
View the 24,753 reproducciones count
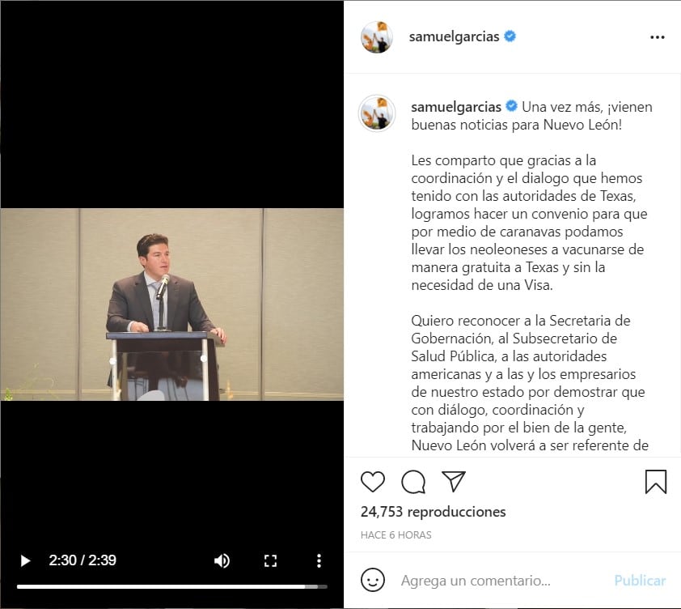pos(433,512)
